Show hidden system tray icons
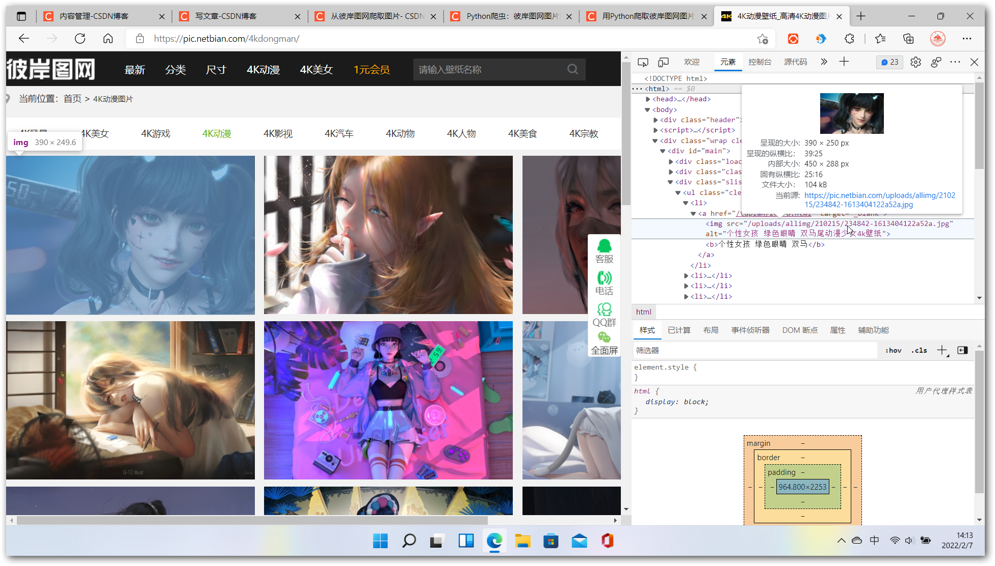995x566 pixels. point(841,541)
